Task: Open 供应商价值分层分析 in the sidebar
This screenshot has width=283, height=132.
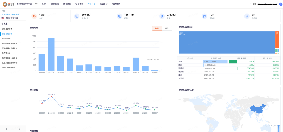Action: [10, 58]
